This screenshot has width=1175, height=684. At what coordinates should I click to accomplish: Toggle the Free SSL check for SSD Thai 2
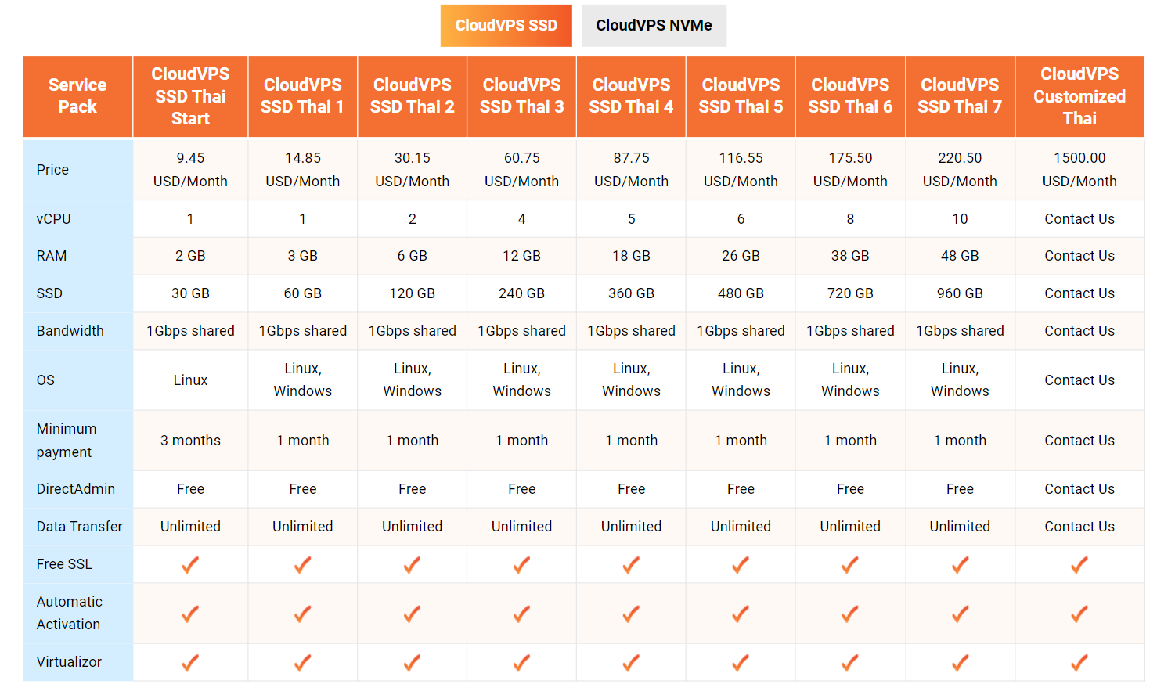[412, 564]
